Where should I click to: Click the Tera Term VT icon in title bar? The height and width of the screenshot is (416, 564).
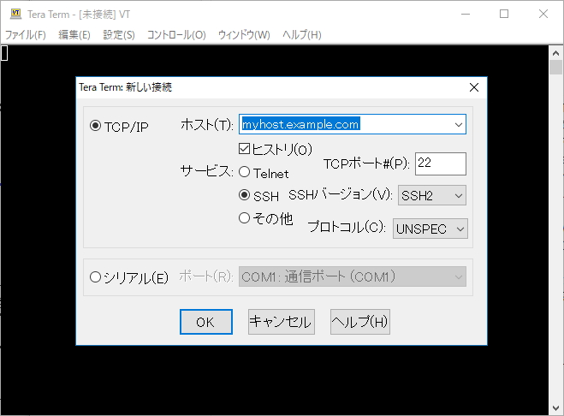[13, 15]
